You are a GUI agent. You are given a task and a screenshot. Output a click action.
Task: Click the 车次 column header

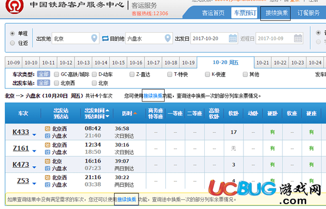coord(23,113)
